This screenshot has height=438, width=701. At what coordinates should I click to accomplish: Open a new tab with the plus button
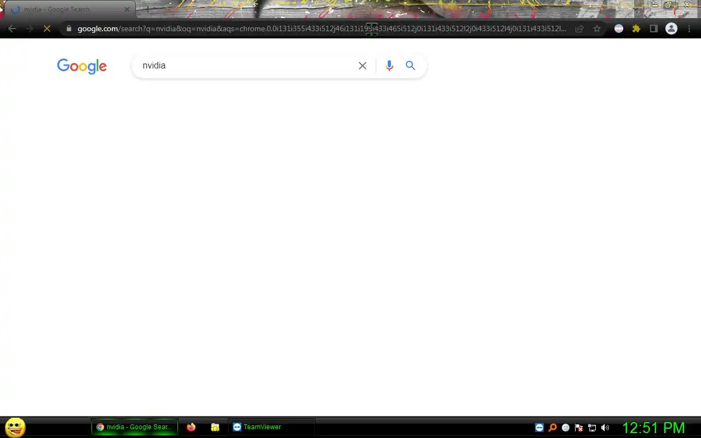pyautogui.click(x=147, y=9)
